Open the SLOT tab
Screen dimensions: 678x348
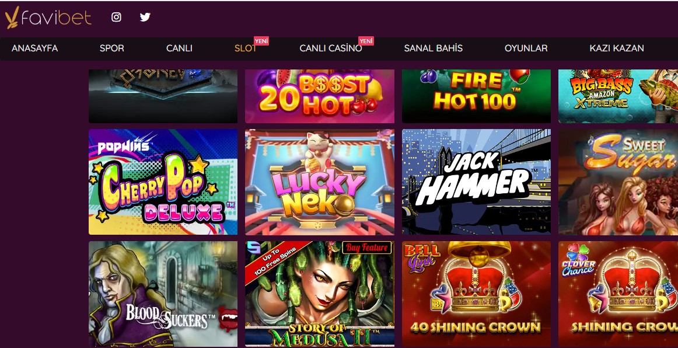246,48
